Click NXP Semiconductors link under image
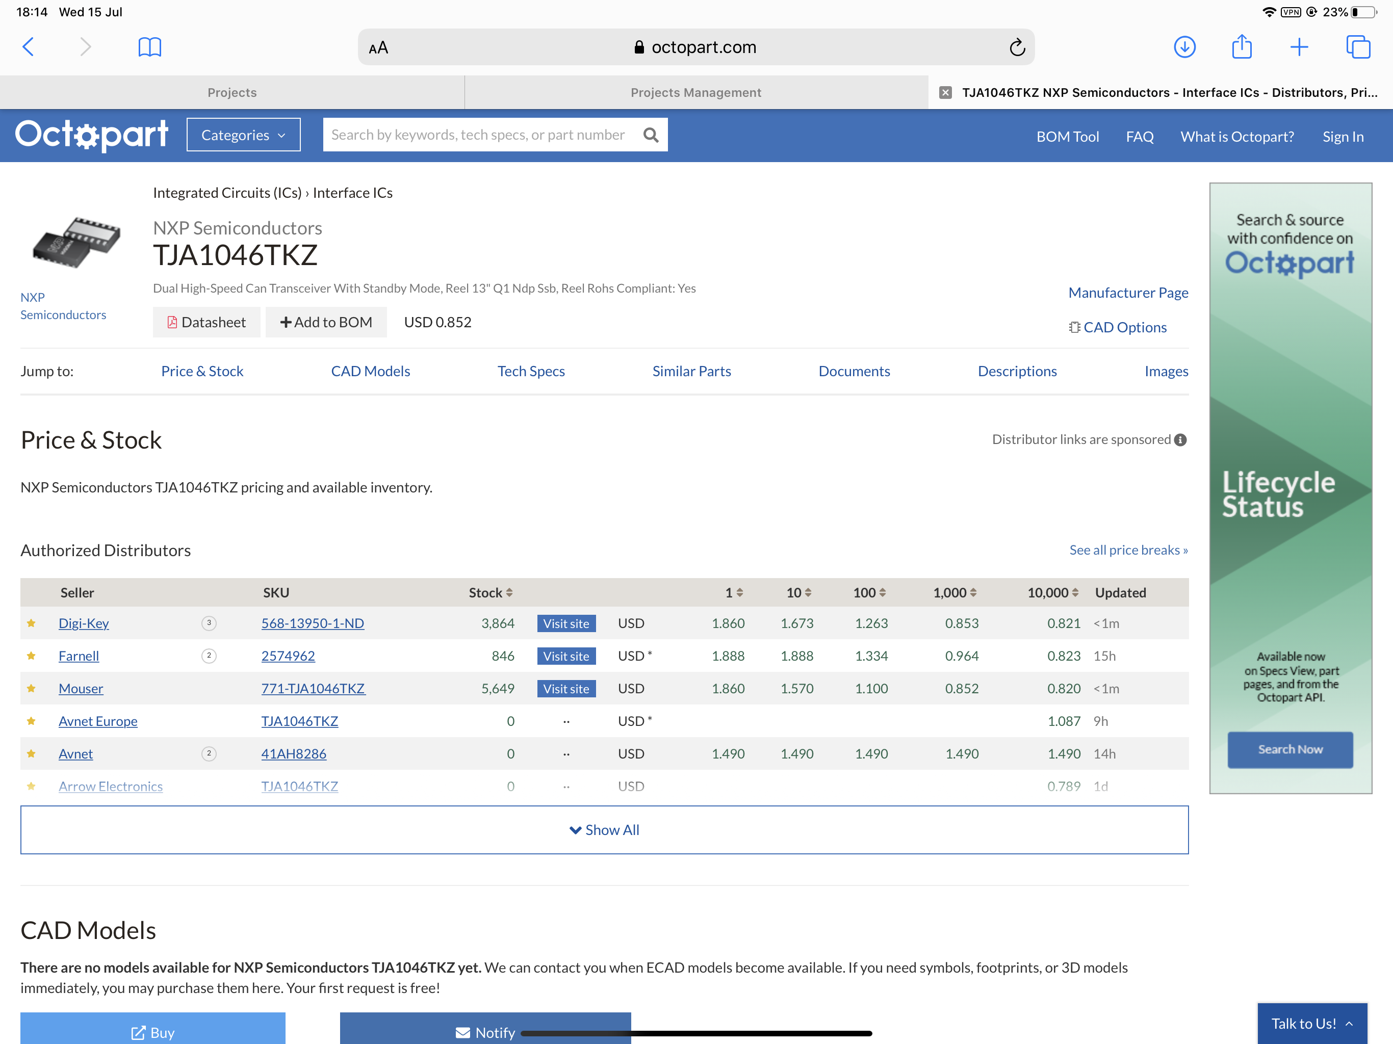This screenshot has height=1044, width=1393. click(63, 305)
